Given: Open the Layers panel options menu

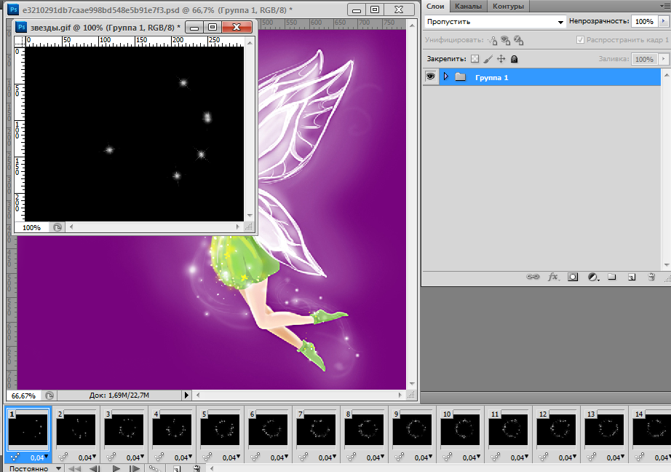Looking at the screenshot, I should click(665, 6).
